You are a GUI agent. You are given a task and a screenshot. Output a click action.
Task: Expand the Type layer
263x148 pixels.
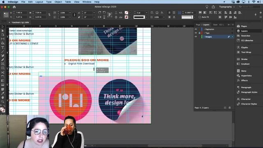coord(204,33)
